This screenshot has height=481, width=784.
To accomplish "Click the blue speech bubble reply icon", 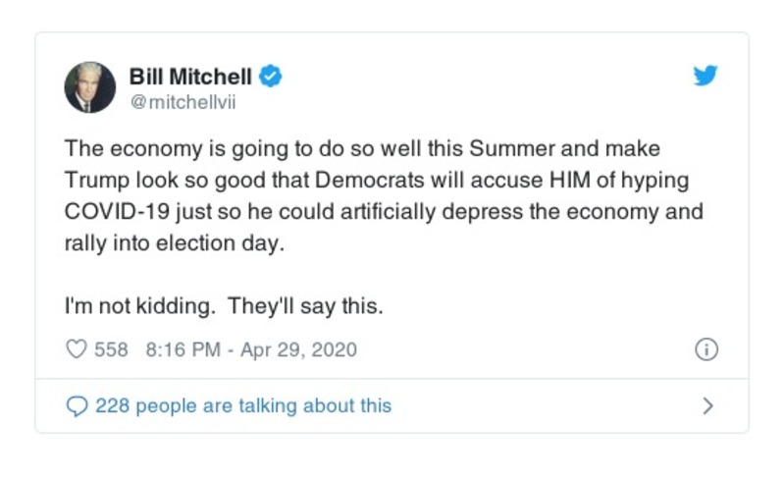I will (76, 405).
